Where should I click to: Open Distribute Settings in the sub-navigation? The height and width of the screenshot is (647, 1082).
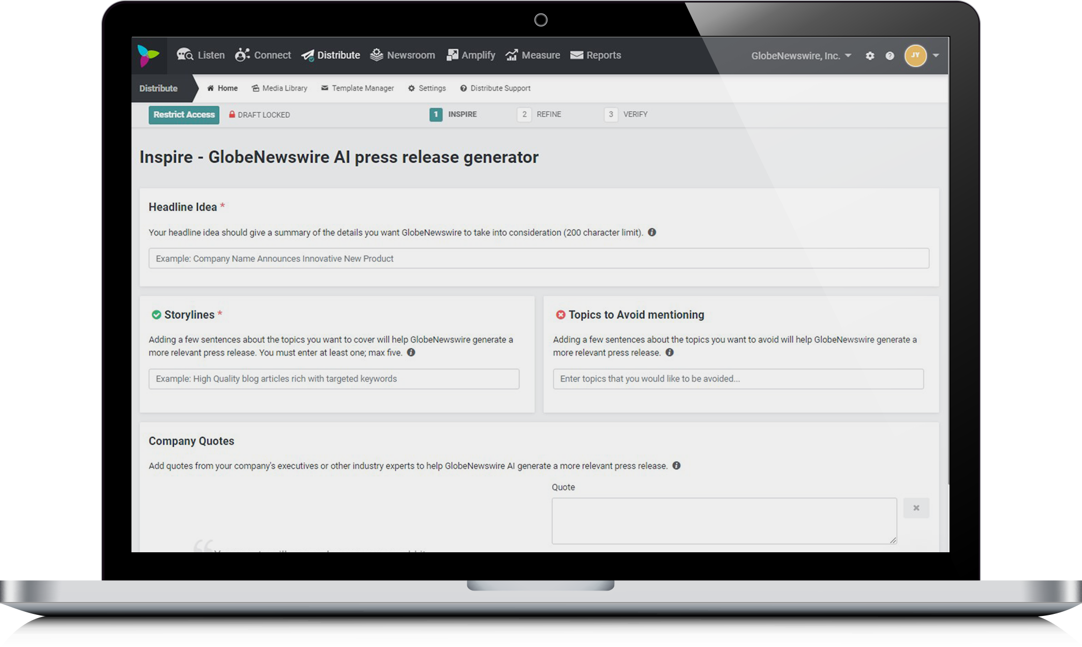point(427,88)
